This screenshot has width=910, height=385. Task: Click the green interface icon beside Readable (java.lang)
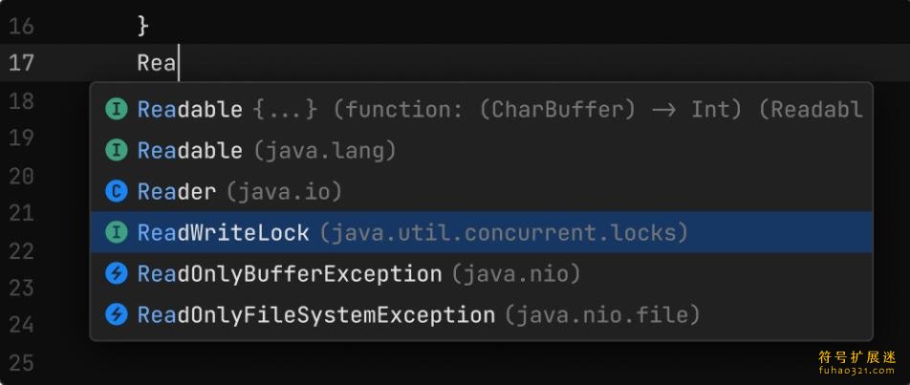click(116, 151)
